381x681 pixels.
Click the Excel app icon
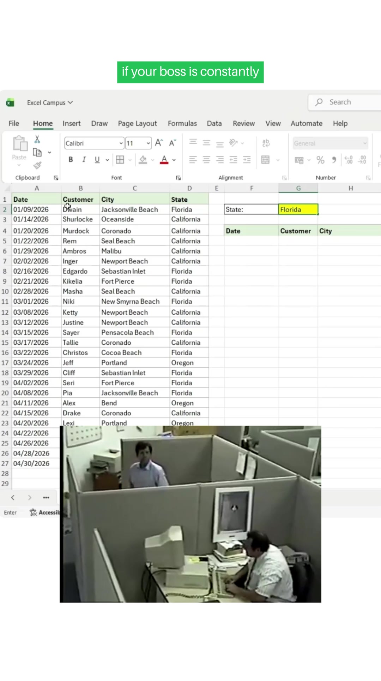tap(10, 102)
